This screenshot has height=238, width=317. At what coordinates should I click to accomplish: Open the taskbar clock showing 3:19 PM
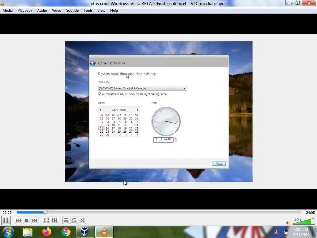click(301, 232)
